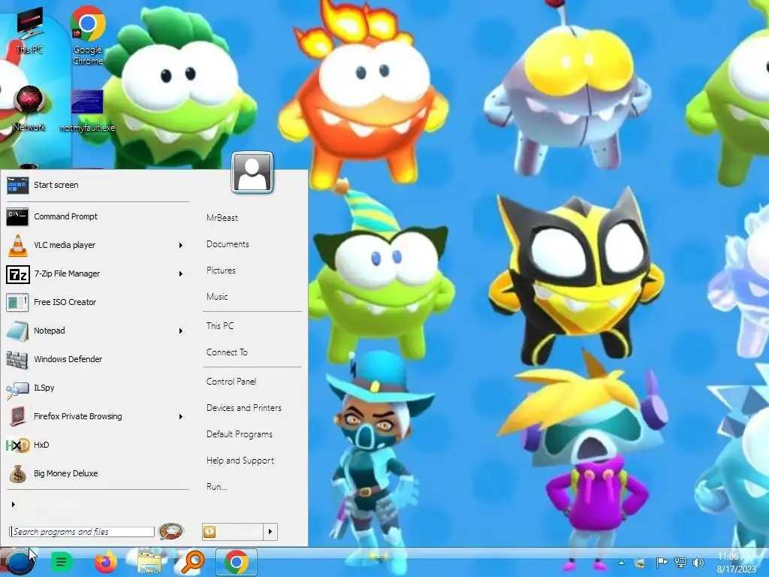Expand Notepad recent files arrow
This screenshot has width=769, height=577.
pyautogui.click(x=180, y=331)
